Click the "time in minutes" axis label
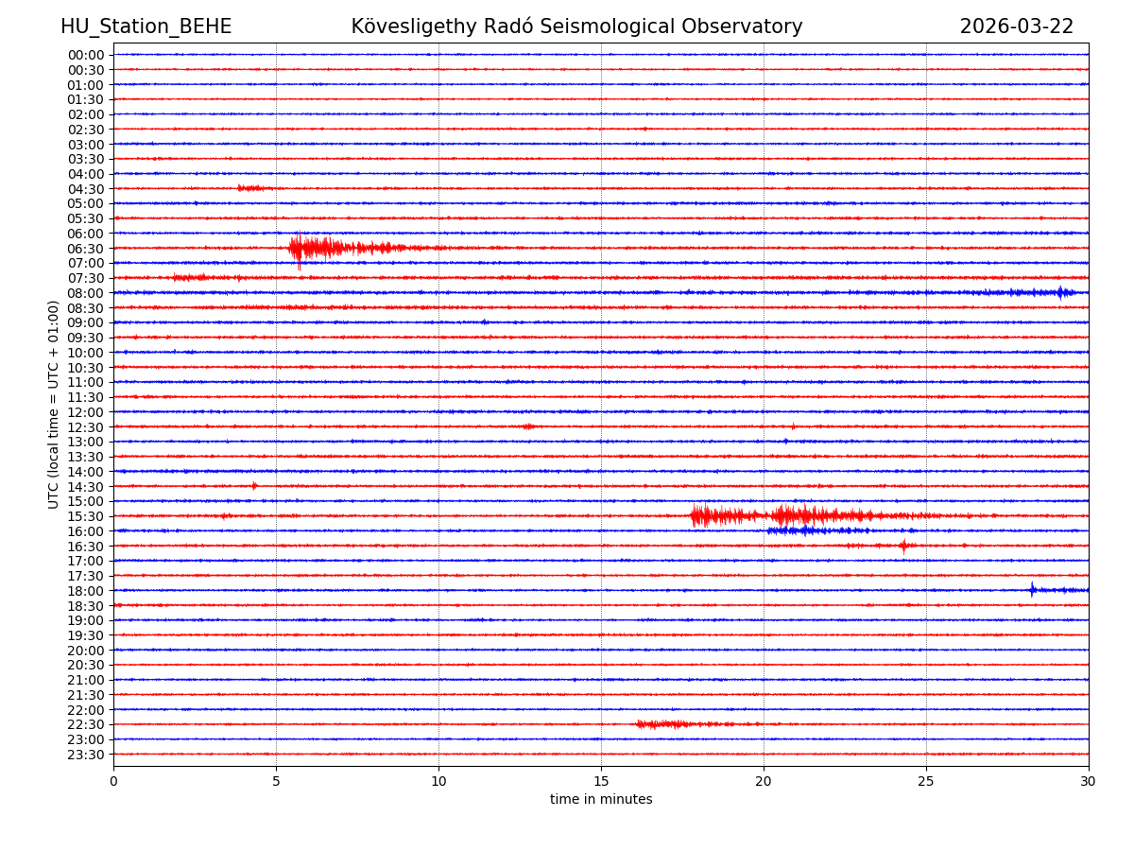This screenshot has height=851, width=1134. 601,800
